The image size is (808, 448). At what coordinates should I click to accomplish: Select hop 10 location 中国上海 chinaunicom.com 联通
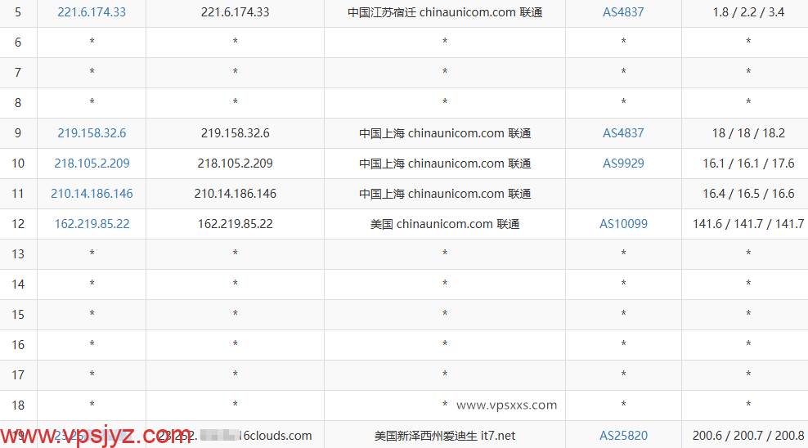click(445, 164)
